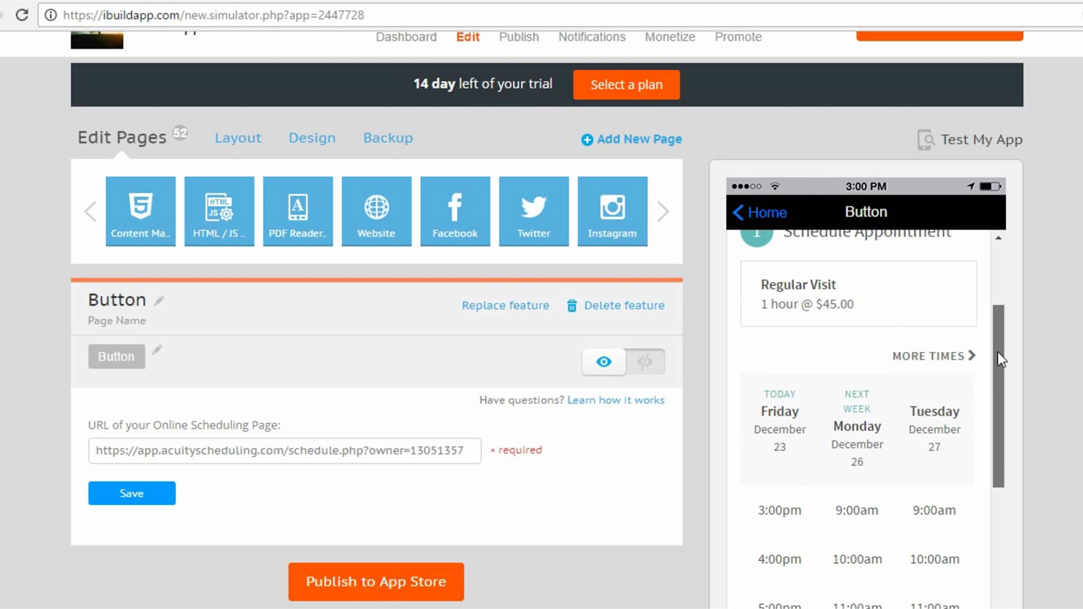
Task: Click the Test My App magnifier icon
Action: click(926, 139)
